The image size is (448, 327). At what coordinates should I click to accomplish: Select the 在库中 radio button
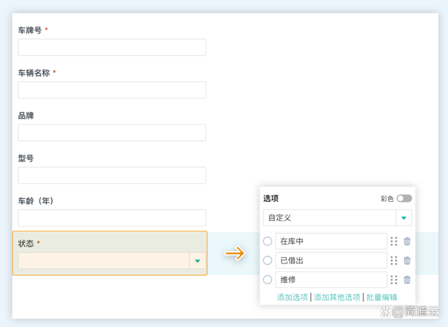click(267, 241)
